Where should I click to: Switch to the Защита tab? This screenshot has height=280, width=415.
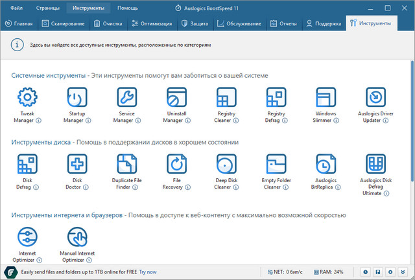coord(195,23)
